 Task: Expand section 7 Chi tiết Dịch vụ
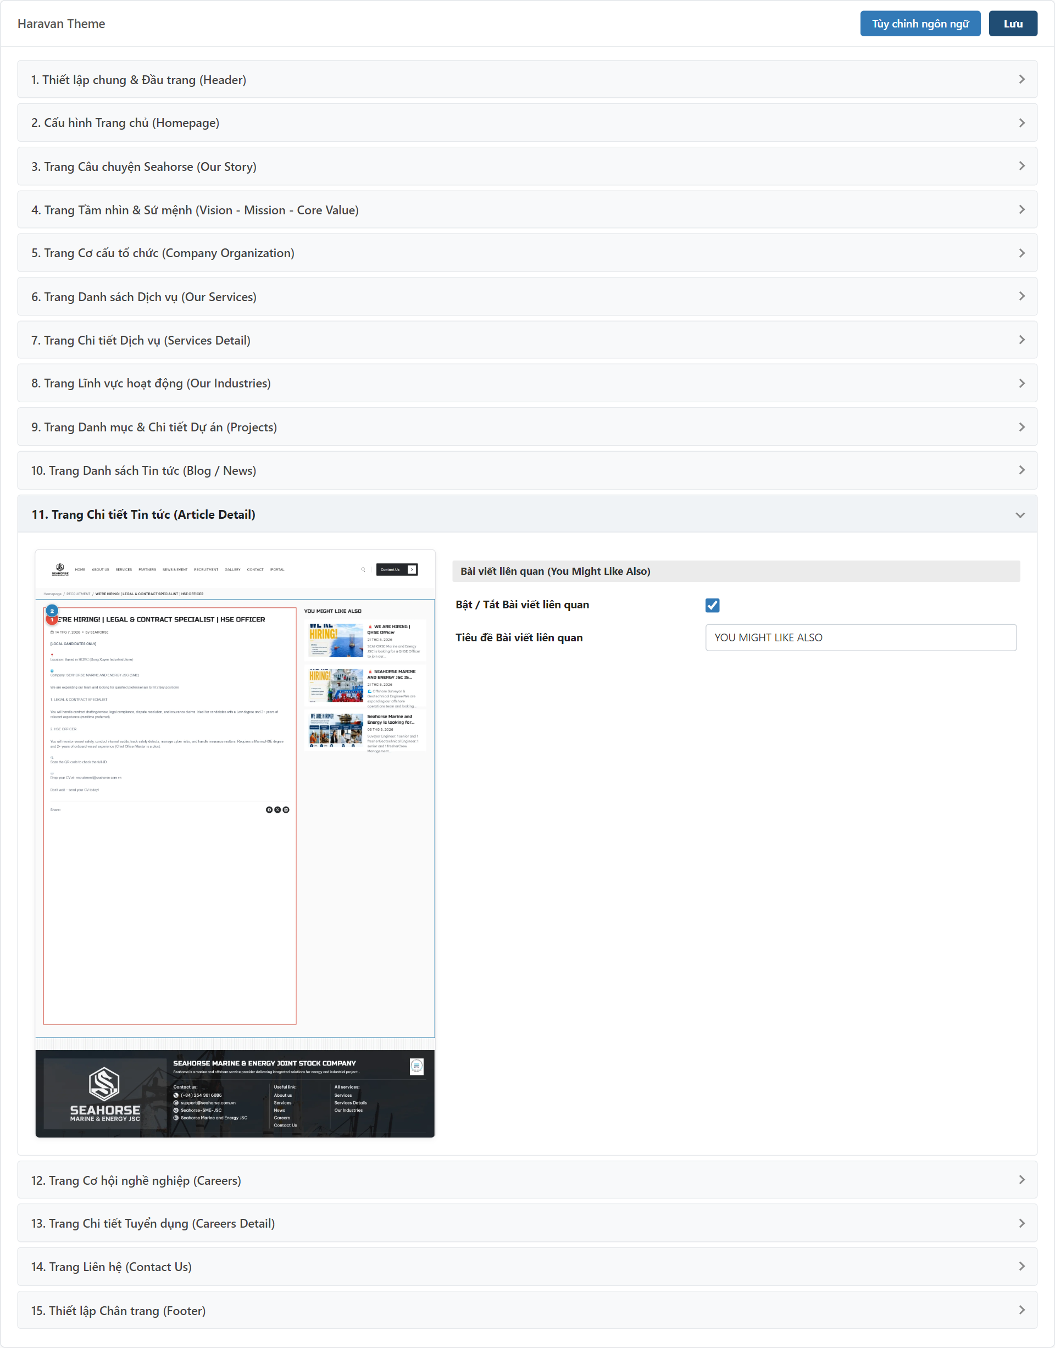coord(527,340)
